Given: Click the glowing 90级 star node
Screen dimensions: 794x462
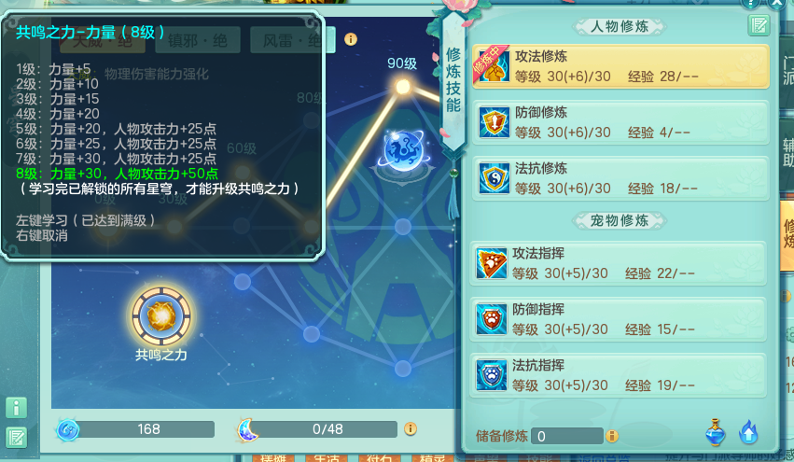Looking at the screenshot, I should coord(403,87).
